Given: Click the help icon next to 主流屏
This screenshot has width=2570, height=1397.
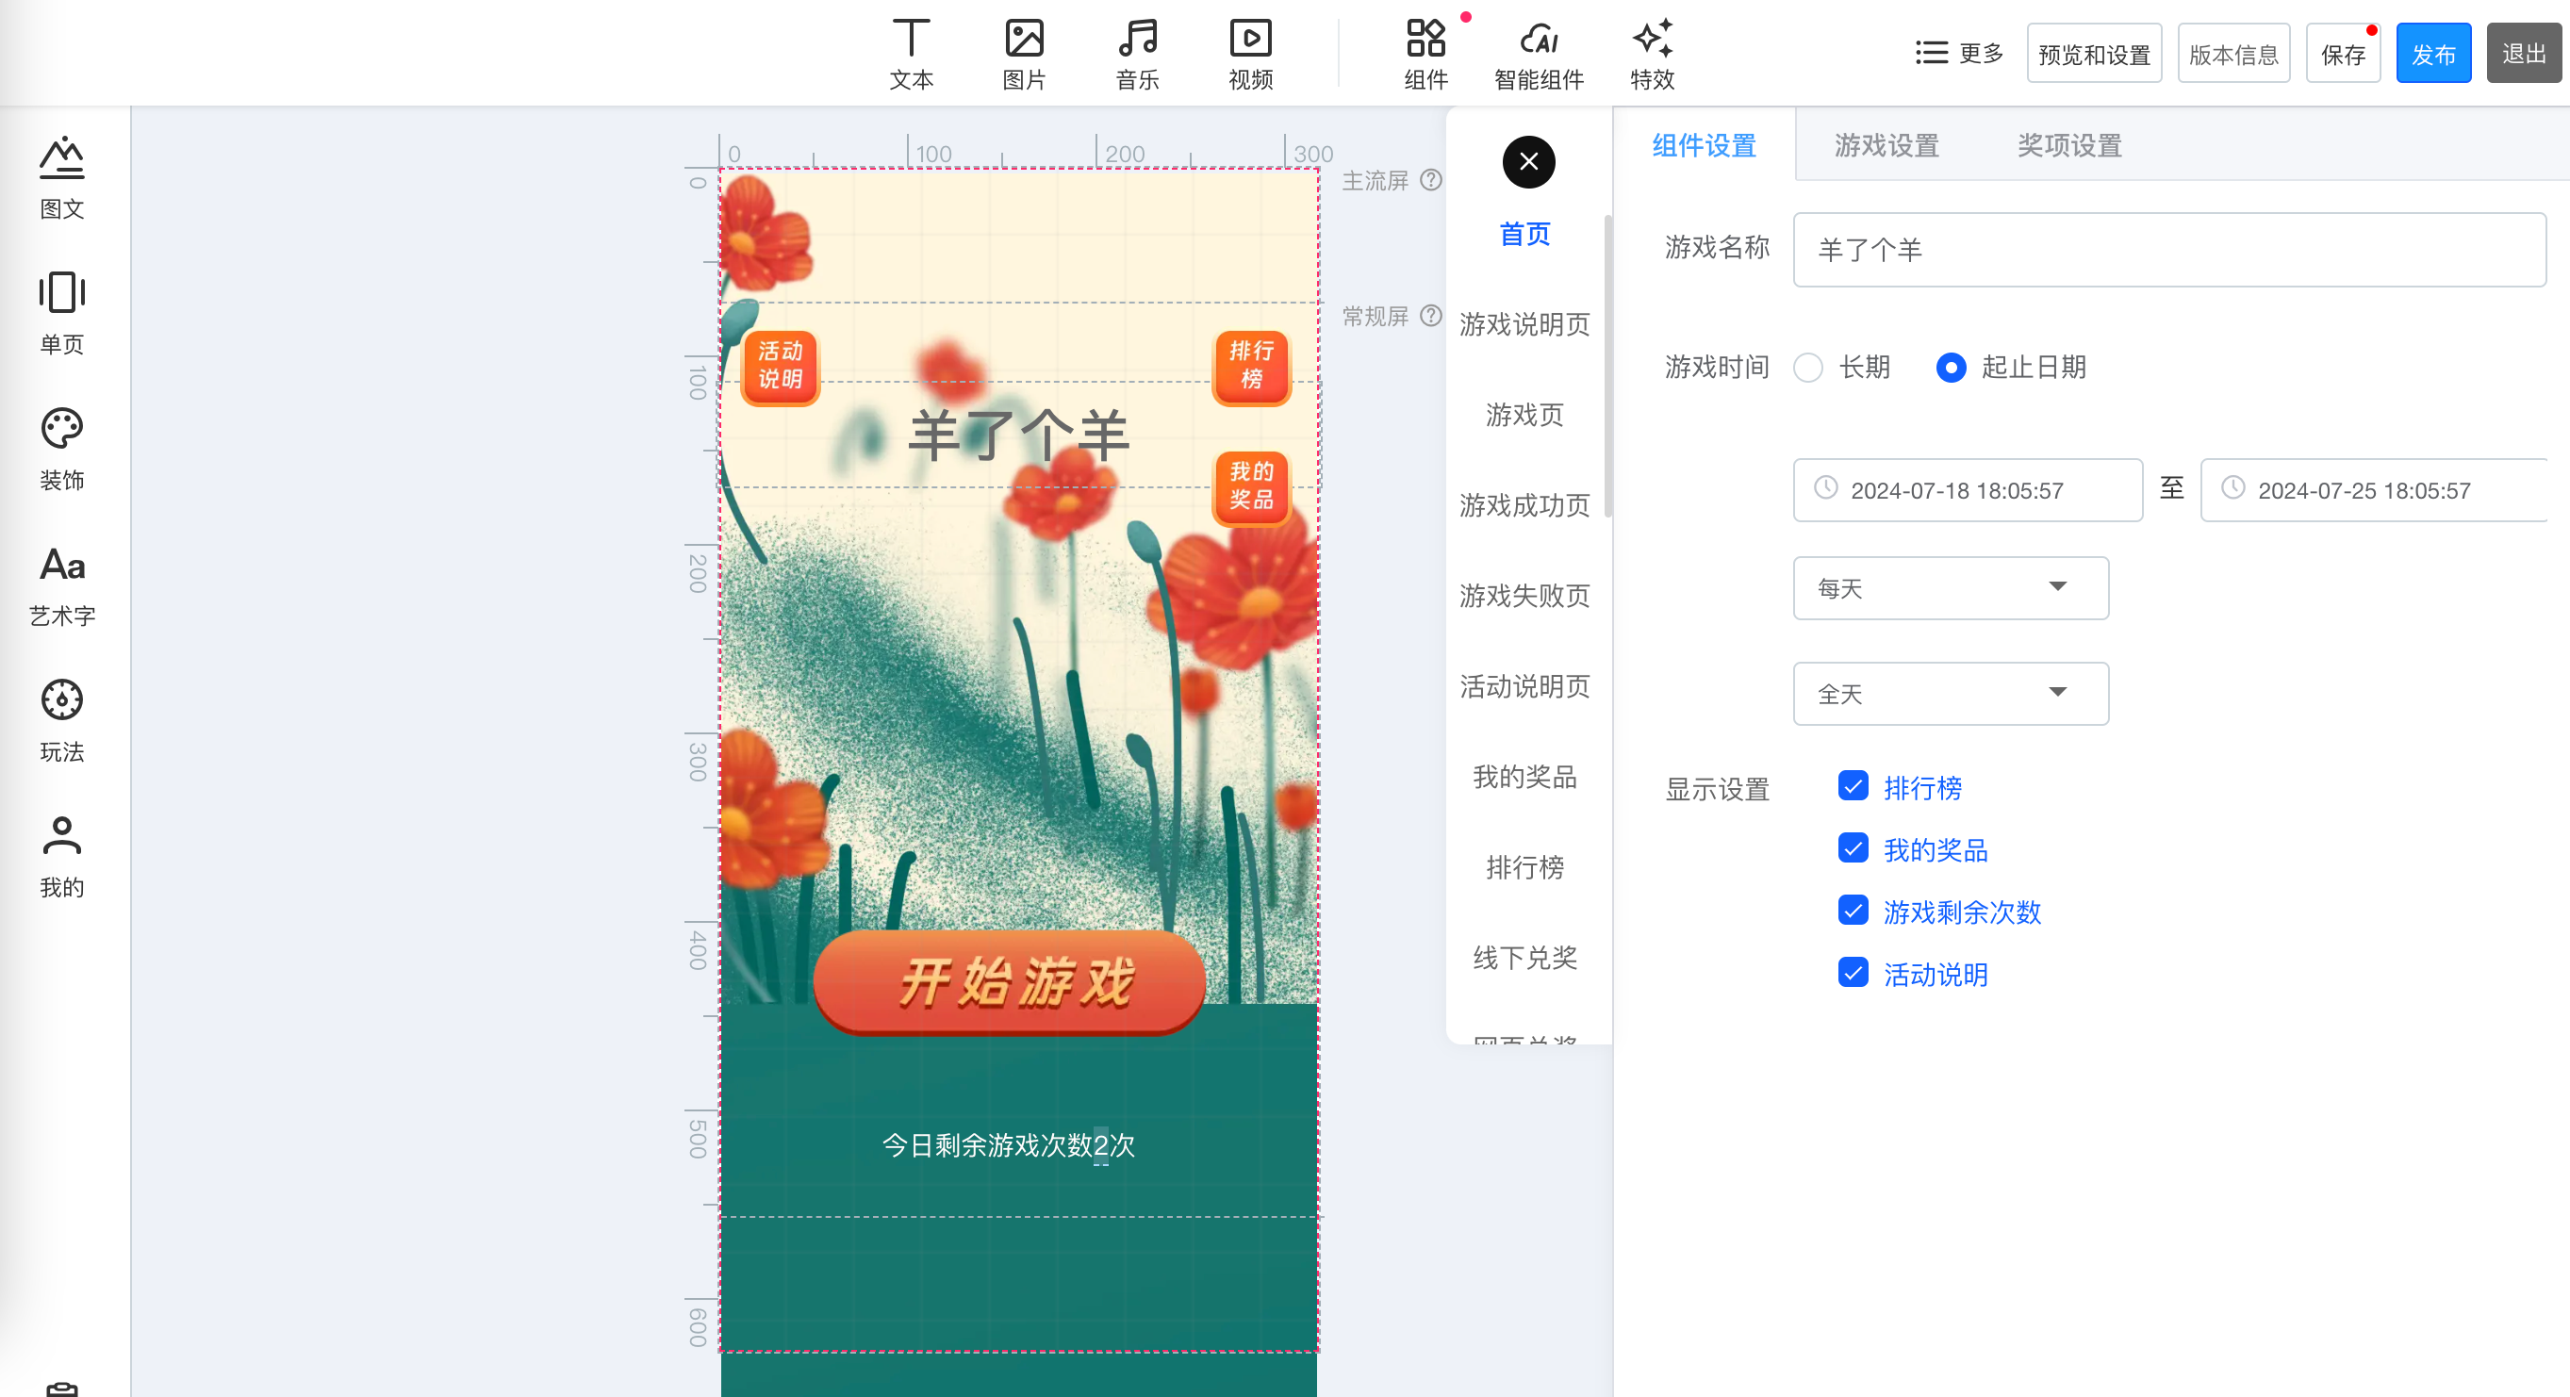Looking at the screenshot, I should click(1431, 180).
